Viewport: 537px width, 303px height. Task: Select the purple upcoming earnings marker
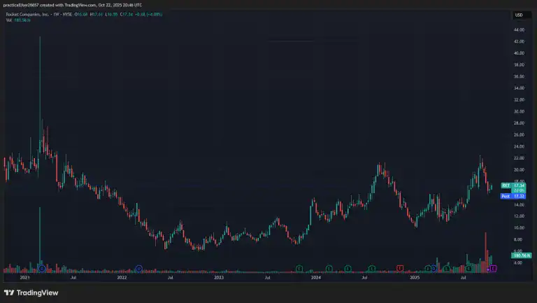pos(493,269)
